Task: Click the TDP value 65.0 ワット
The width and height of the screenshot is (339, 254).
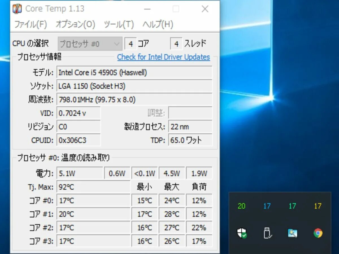Action: click(190, 140)
